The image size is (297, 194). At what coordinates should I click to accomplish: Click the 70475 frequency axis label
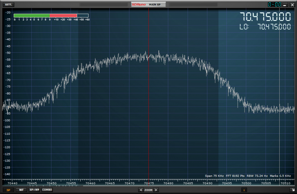(149, 183)
